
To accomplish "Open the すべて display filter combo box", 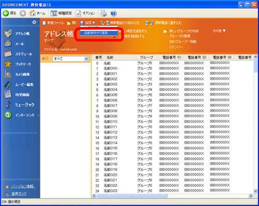I will 70,59.
